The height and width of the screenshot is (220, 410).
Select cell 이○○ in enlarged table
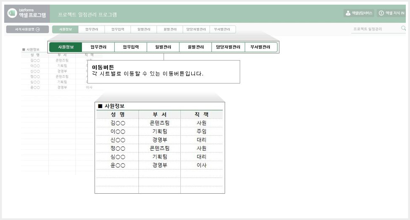(x=118, y=131)
